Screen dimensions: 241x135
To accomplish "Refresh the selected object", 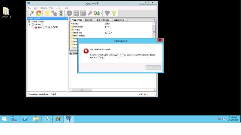I will 39,13.
